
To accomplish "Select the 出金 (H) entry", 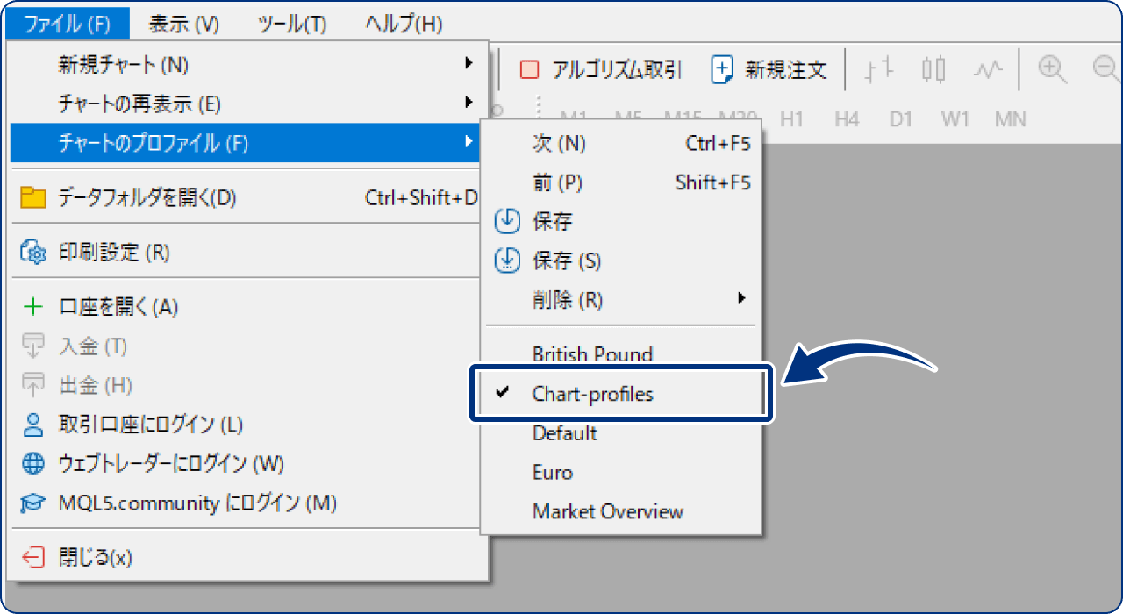I will (247, 385).
